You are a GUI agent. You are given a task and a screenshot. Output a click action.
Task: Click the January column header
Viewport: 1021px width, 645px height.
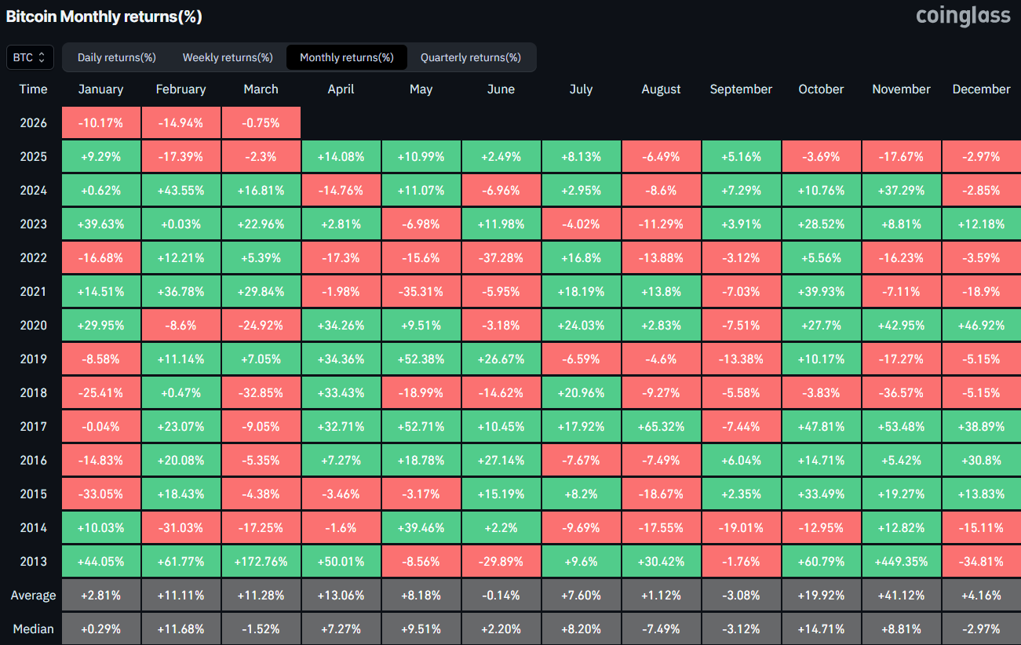tap(100, 89)
